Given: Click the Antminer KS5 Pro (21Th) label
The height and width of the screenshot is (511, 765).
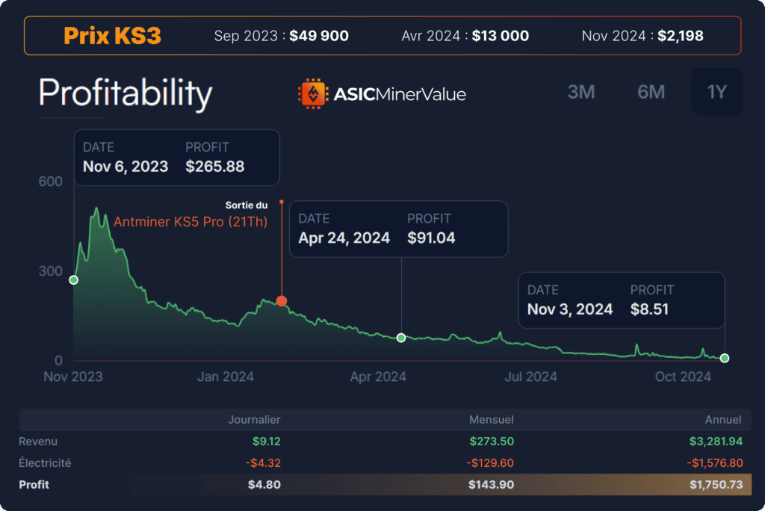Looking at the screenshot, I should (x=191, y=222).
